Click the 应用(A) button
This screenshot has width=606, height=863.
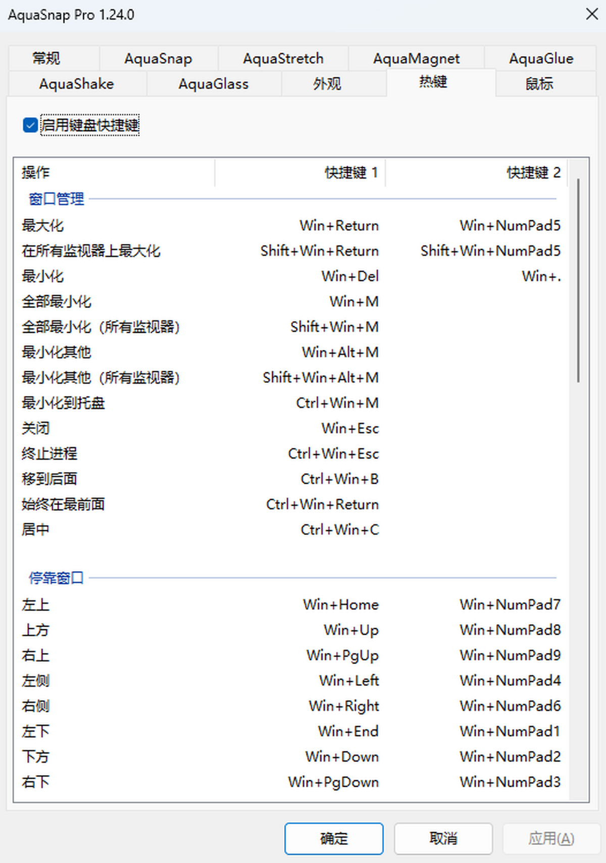point(551,839)
